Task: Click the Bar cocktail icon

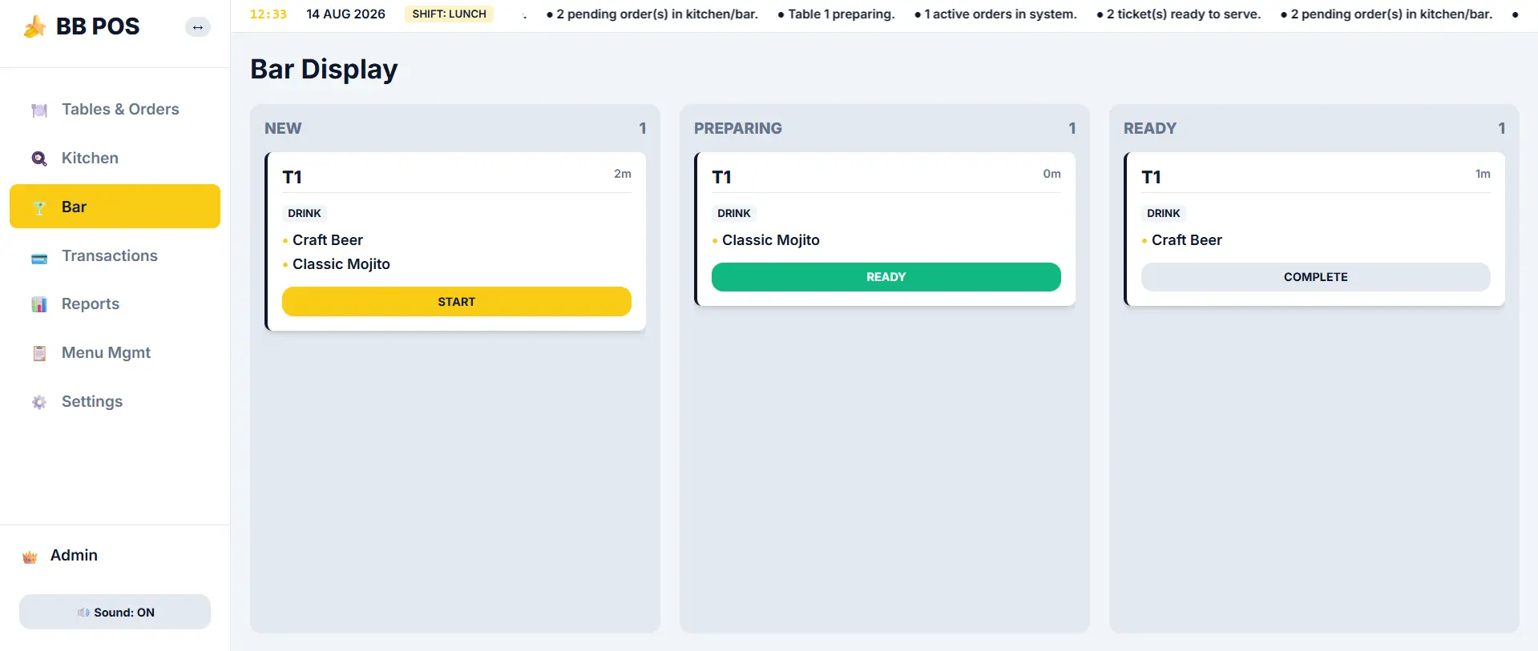Action: tap(39, 207)
